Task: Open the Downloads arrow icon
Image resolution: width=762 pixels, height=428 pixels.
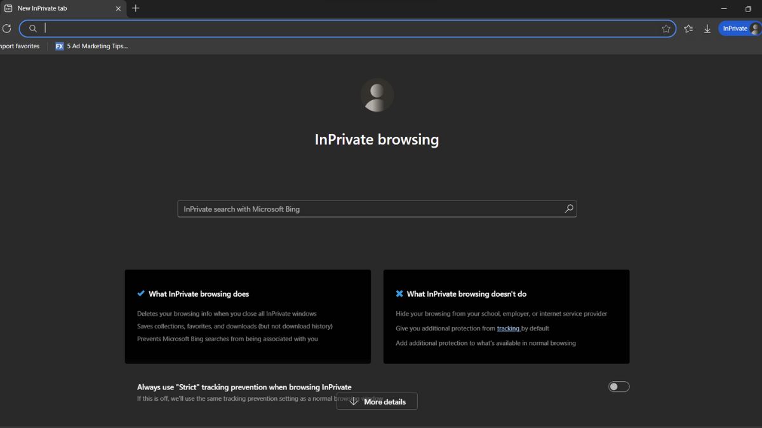Action: click(707, 29)
